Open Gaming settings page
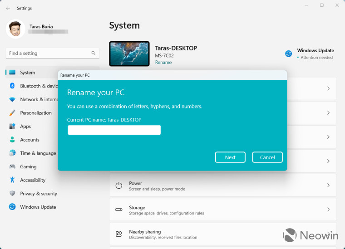Viewport: 345px width, 249px height. (32, 166)
